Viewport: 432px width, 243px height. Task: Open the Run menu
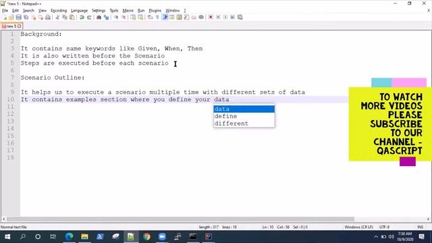point(141,11)
